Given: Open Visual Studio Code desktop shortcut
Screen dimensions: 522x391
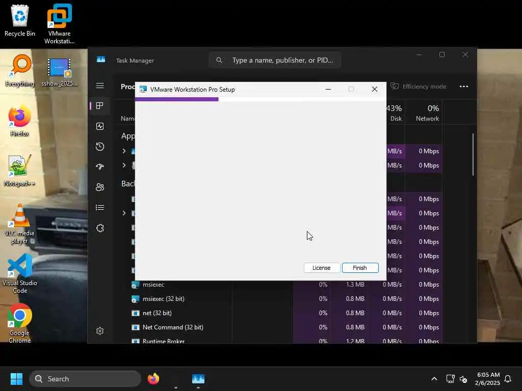Looking at the screenshot, I should [x=20, y=273].
